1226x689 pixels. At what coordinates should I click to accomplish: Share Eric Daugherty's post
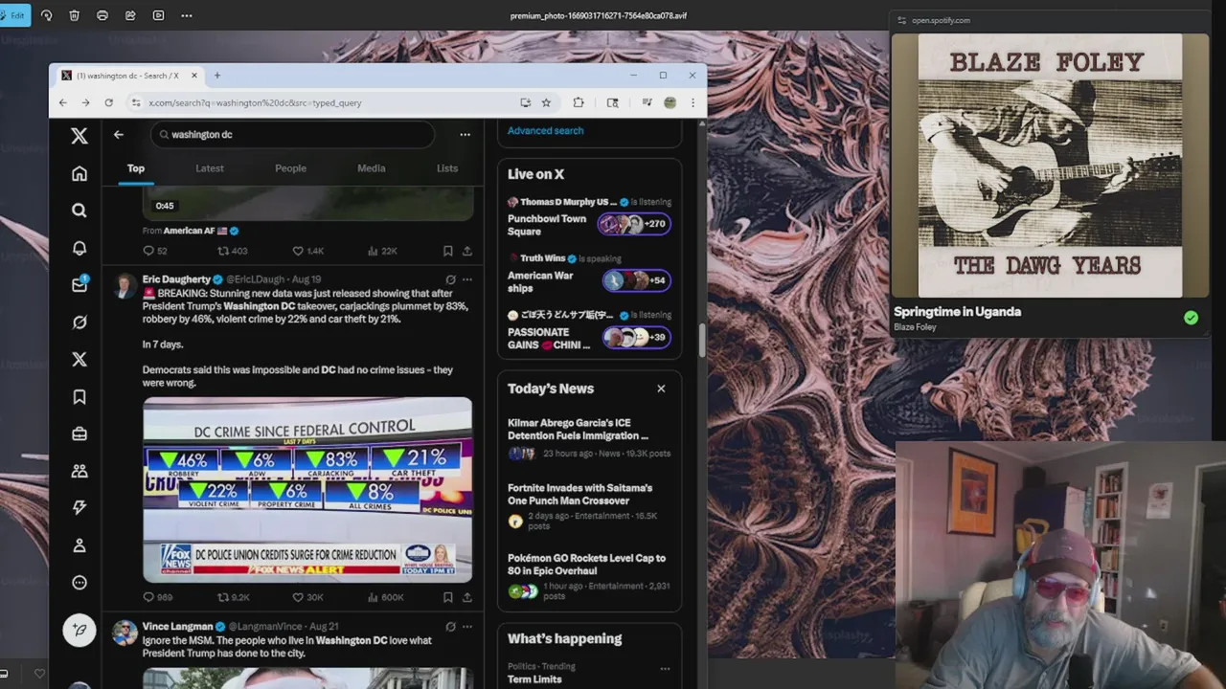467,597
